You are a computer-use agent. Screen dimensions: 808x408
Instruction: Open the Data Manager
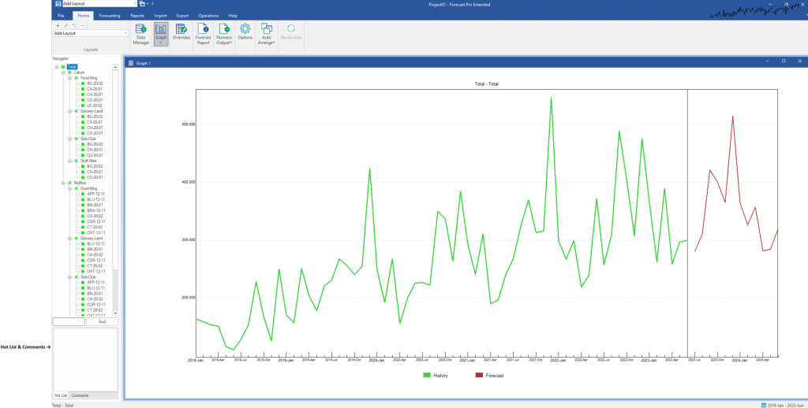coord(140,34)
